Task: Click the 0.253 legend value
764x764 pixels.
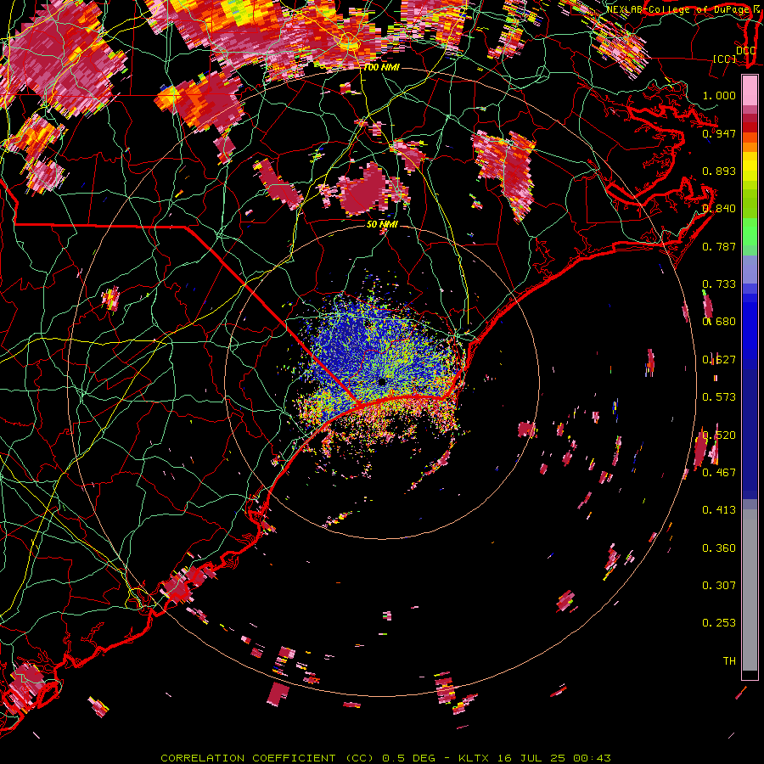Action: click(719, 623)
